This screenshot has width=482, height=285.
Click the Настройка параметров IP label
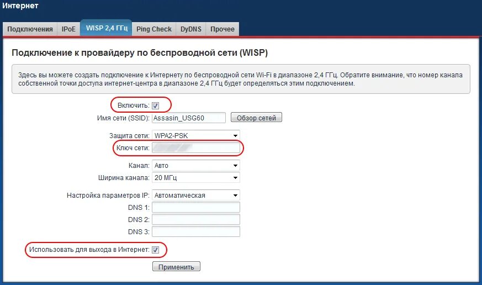pyautogui.click(x=108, y=195)
